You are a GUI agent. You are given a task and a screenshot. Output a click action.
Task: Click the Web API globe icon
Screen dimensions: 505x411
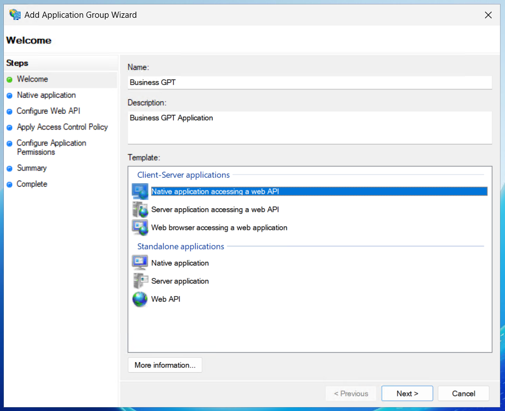click(x=140, y=299)
